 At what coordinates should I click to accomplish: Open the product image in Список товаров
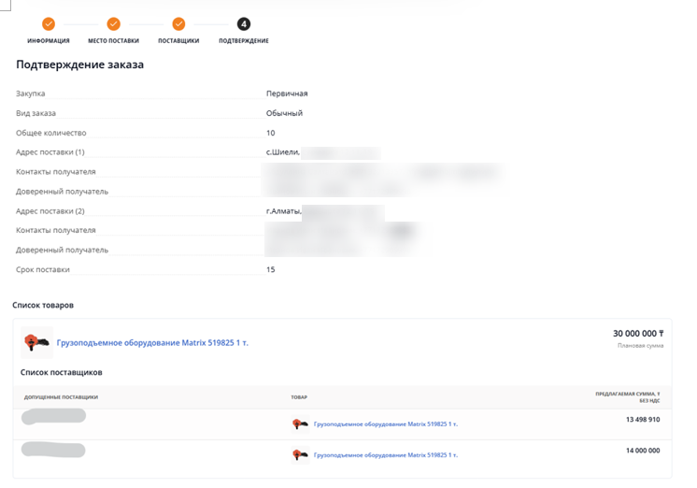(37, 343)
